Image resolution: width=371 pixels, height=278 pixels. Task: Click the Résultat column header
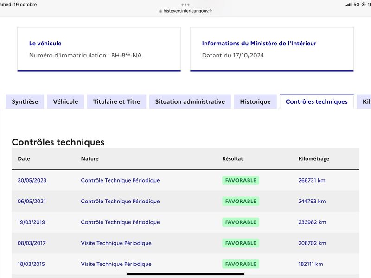(x=233, y=158)
